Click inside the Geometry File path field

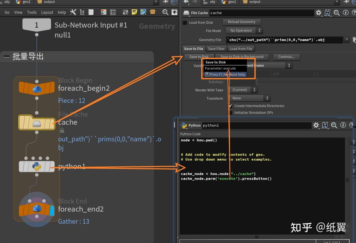(282, 40)
